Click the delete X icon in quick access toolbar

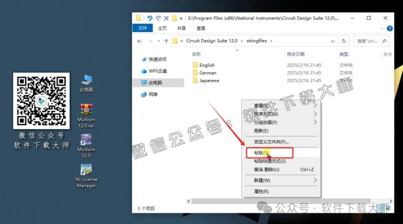166,18
